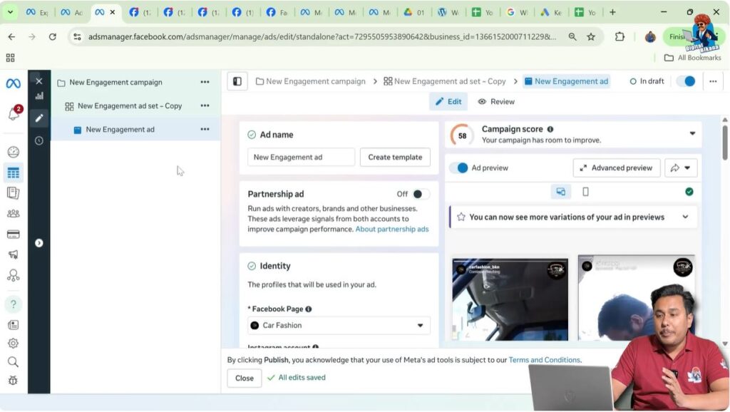Screen dimensions: 730x412
Task: Expand the ad variations previews banner
Action: point(685,217)
